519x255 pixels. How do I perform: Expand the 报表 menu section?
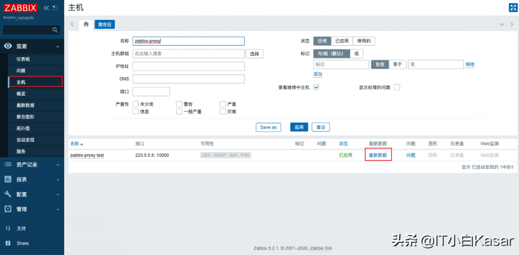tap(58, 180)
